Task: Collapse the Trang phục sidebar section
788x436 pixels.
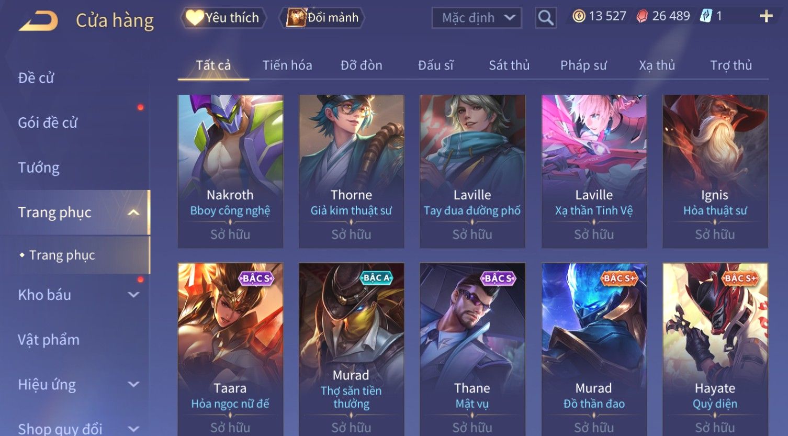Action: click(x=133, y=213)
